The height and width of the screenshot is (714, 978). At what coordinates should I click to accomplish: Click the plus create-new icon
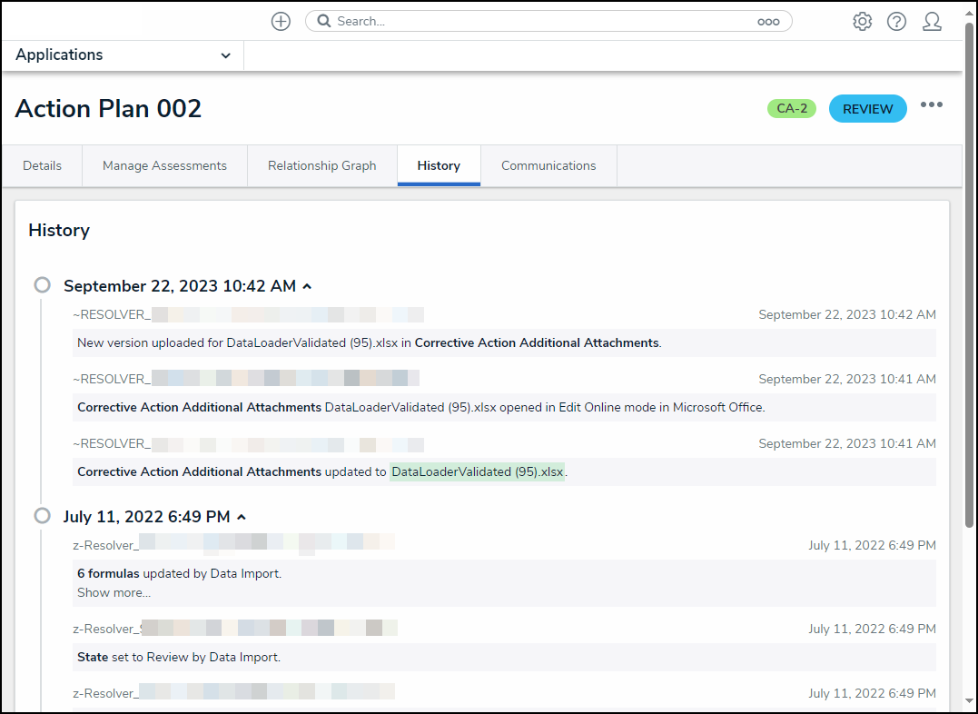(281, 22)
